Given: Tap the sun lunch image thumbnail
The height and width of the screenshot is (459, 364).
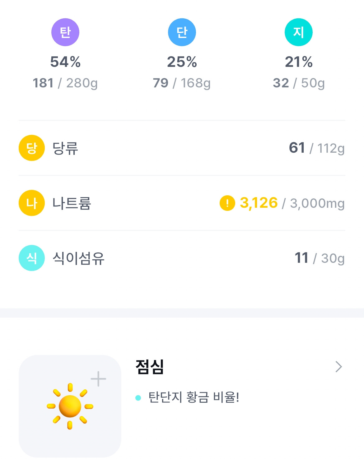Looking at the screenshot, I should (x=70, y=406).
